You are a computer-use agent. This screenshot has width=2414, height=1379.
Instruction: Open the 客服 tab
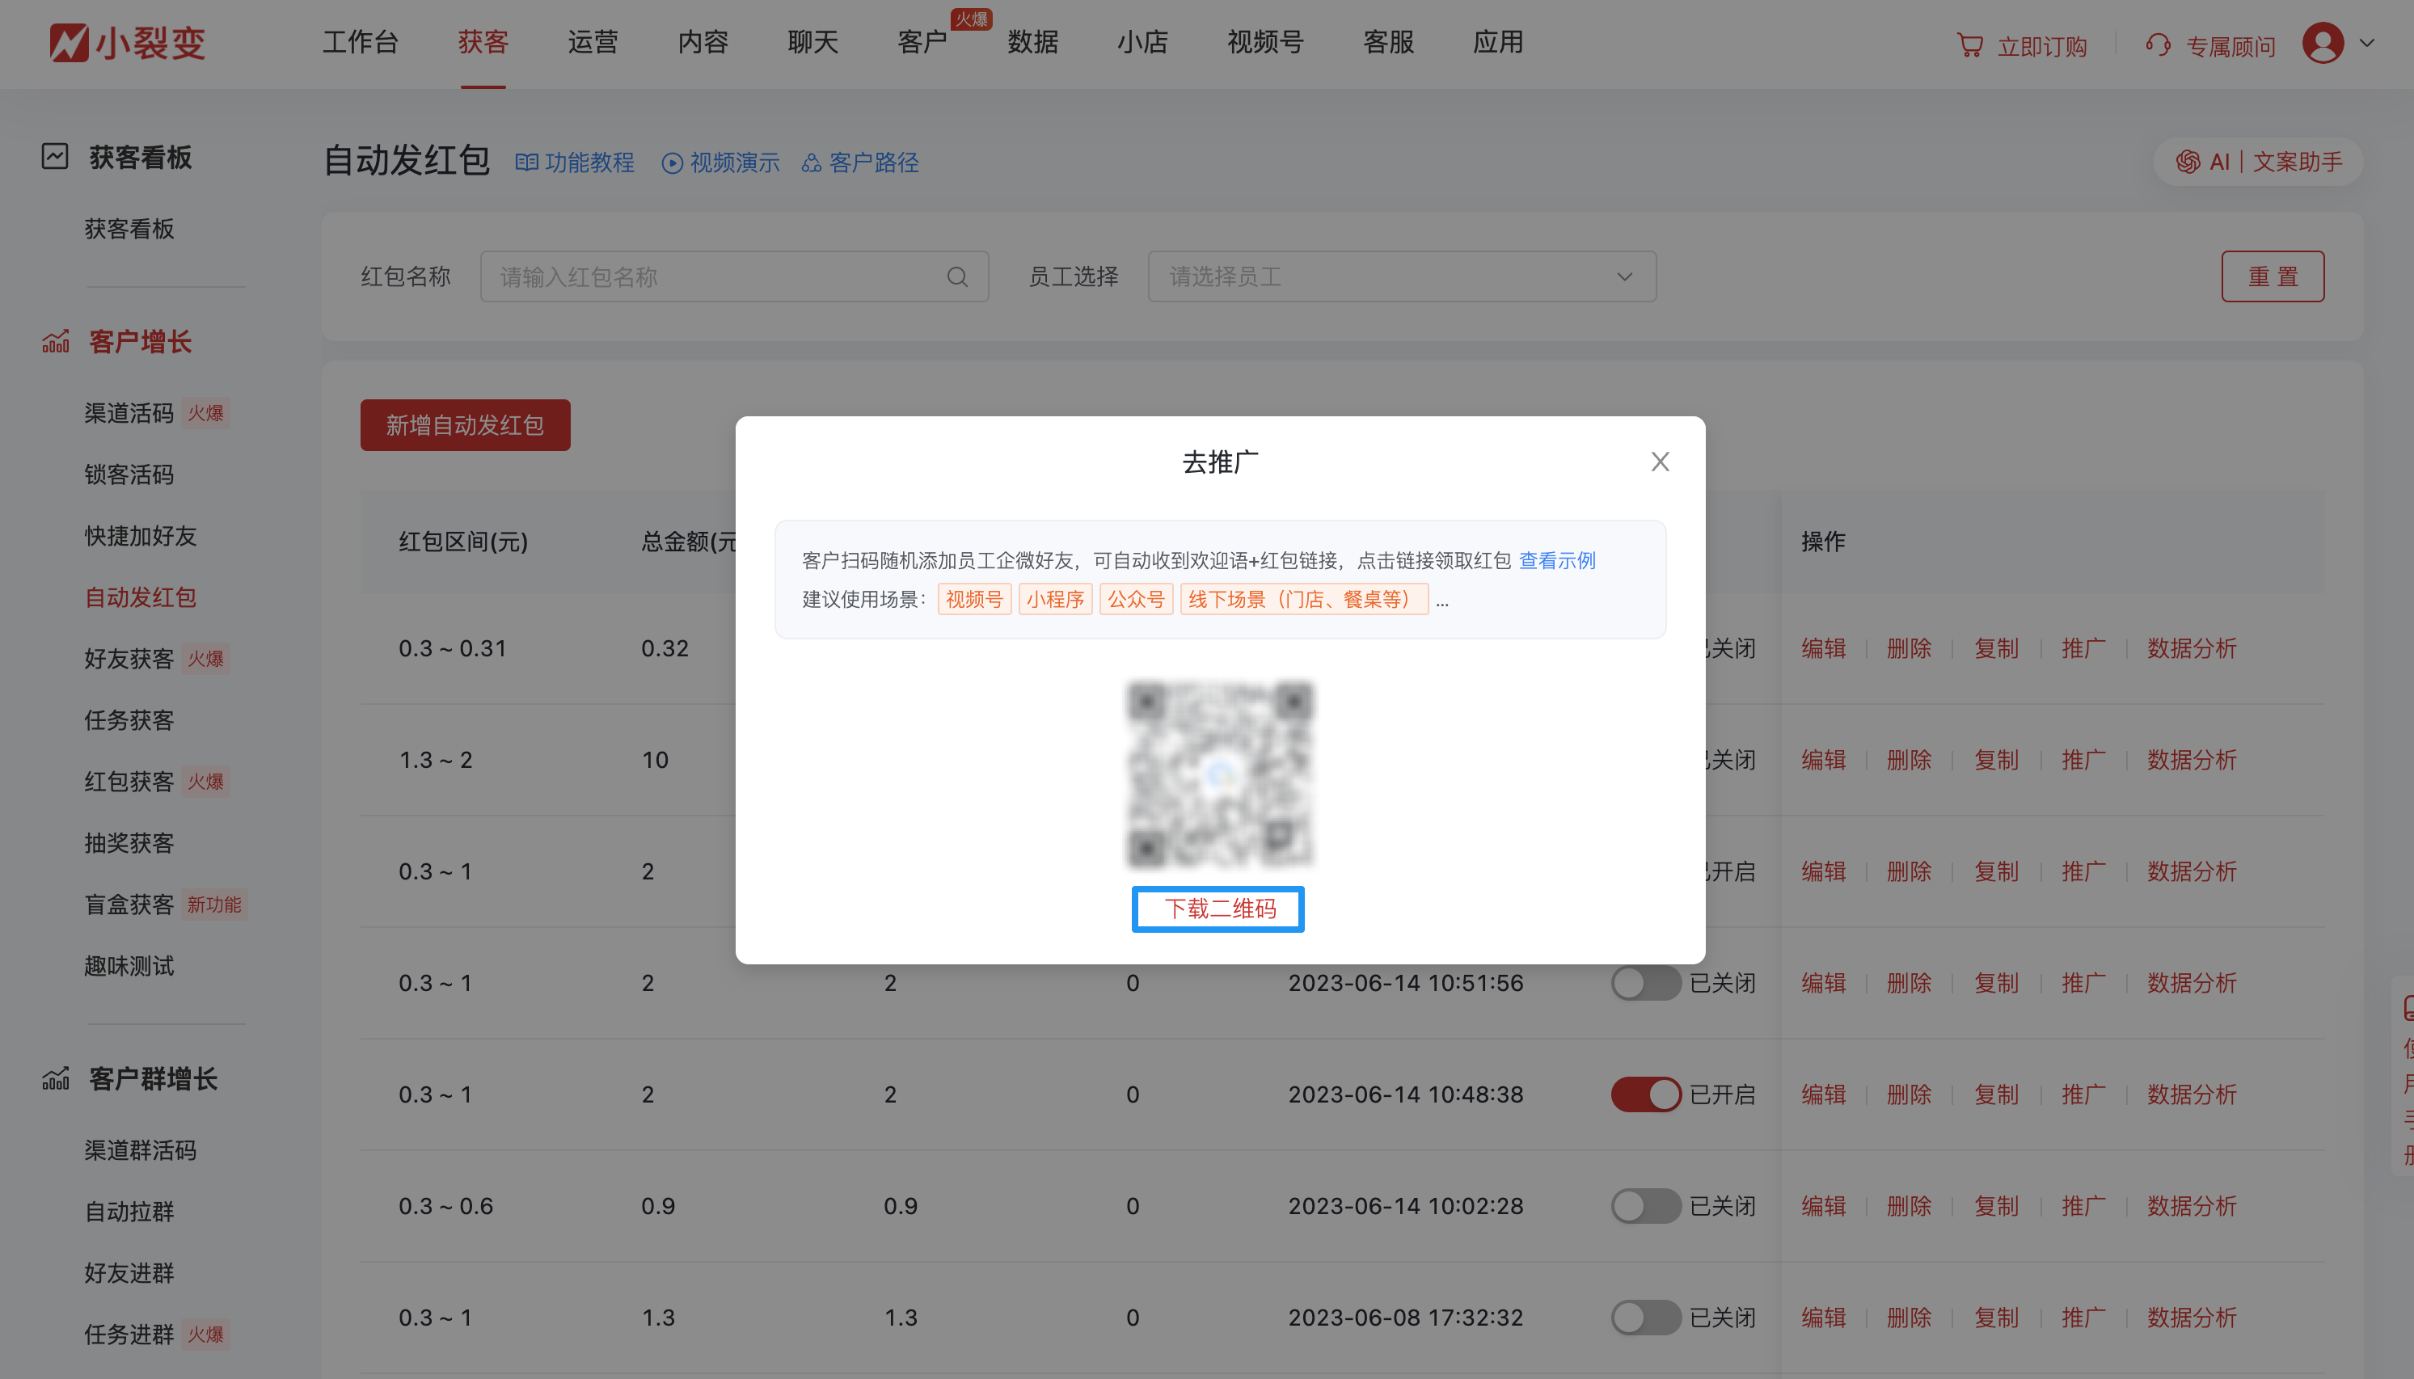[1388, 43]
